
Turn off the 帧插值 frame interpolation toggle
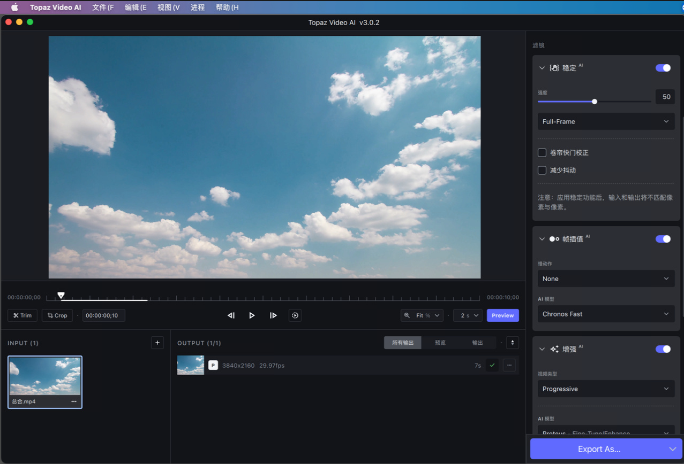[x=663, y=239]
